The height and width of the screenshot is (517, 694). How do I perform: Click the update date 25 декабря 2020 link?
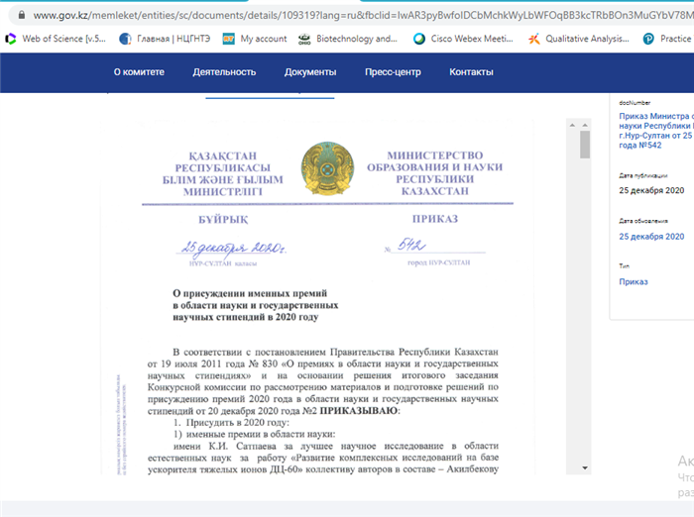pyautogui.click(x=651, y=237)
